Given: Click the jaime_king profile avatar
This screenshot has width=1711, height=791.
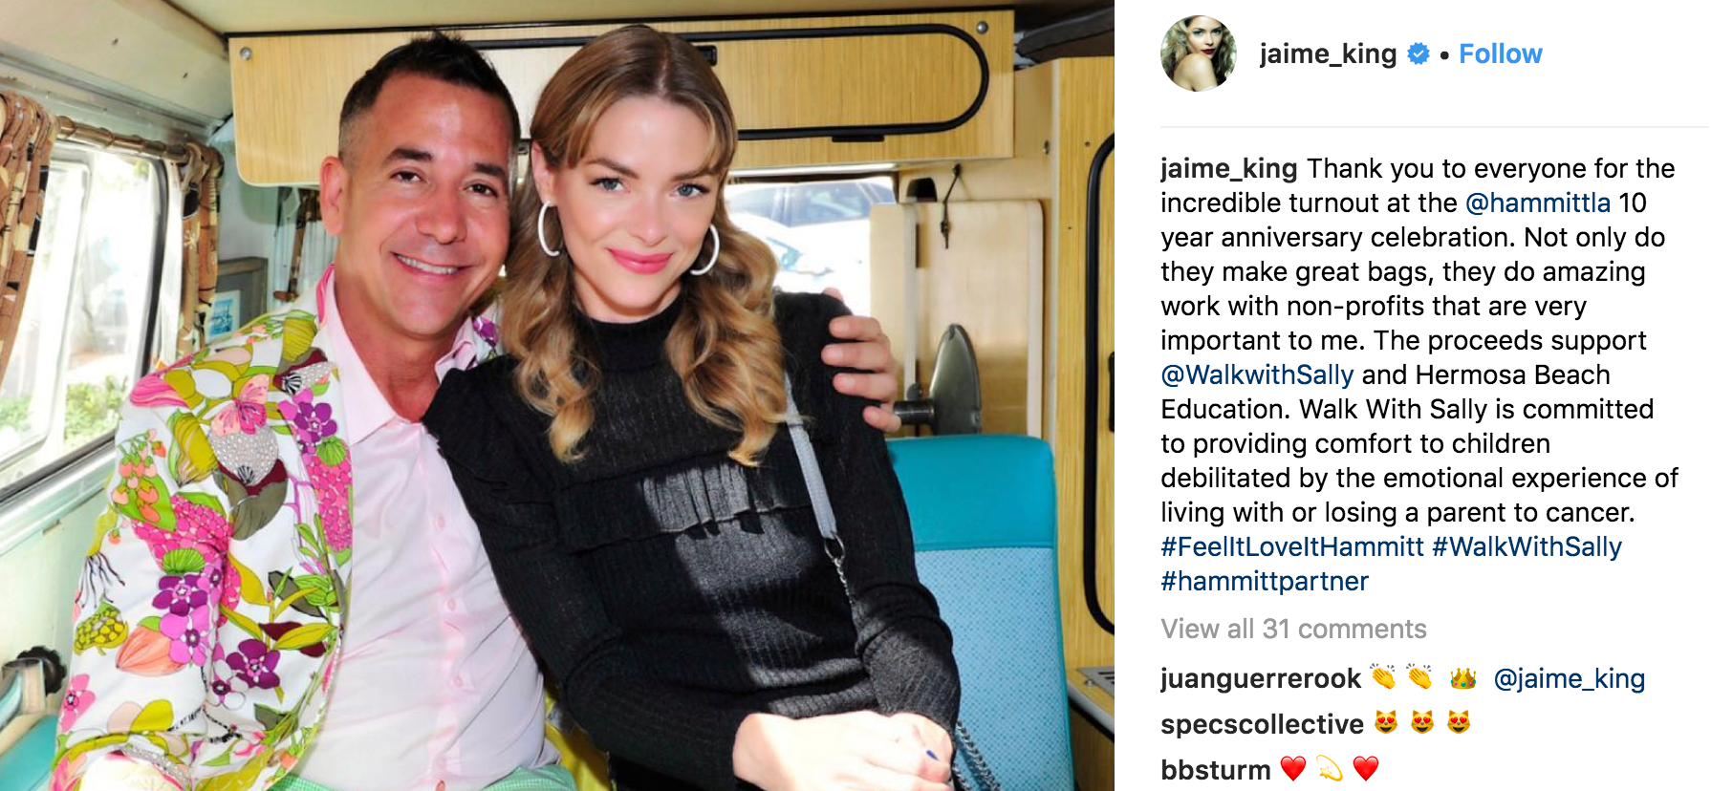Looking at the screenshot, I should [1198, 53].
